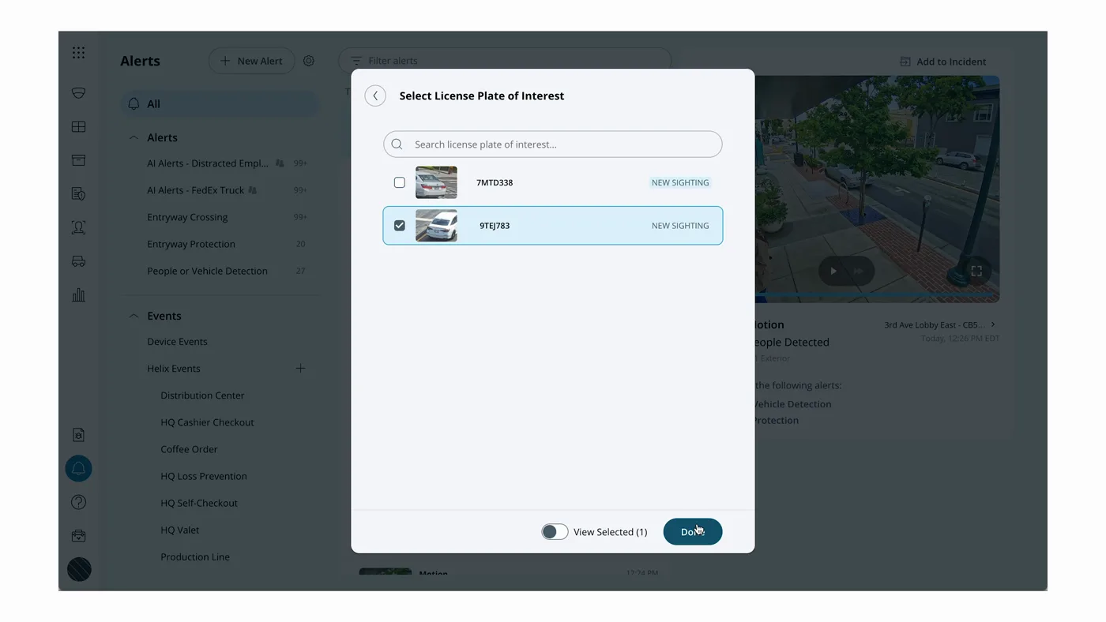Click the Filter alerts field
Image resolution: width=1106 pixels, height=622 pixels.
[505, 61]
